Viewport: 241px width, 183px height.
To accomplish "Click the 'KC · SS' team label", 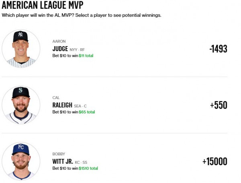I will 81,162.
